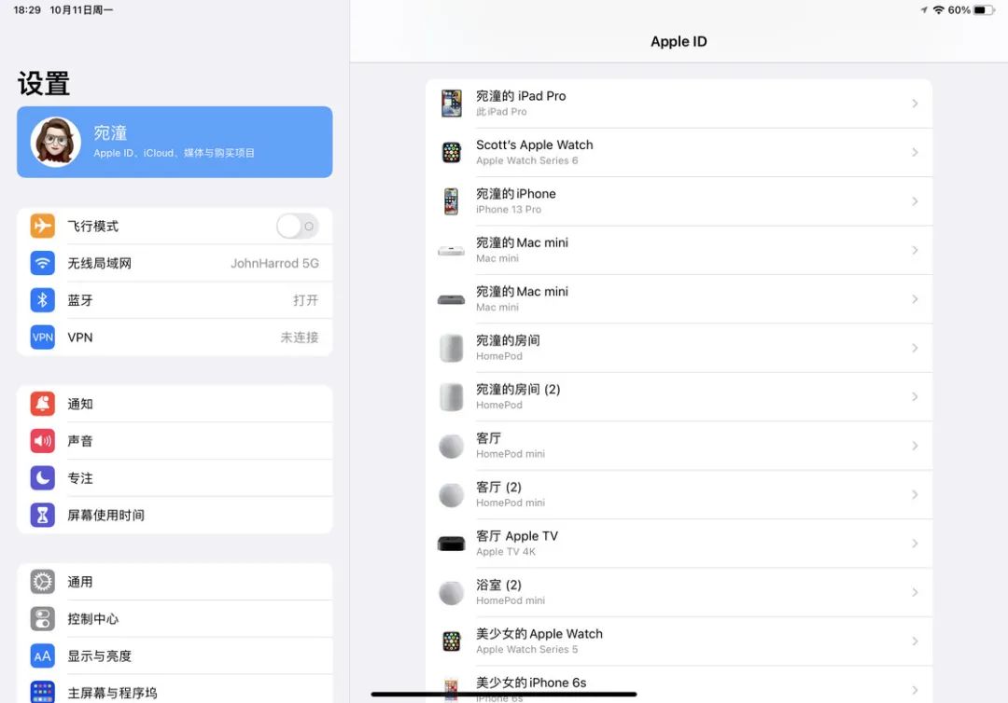
Task: Open 客厅 HomePod mini row chevron
Action: 915,446
